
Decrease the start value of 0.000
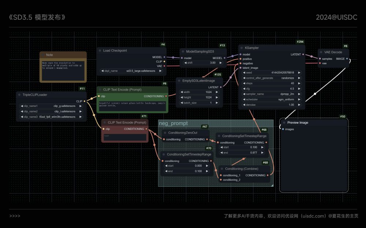pos(166,166)
